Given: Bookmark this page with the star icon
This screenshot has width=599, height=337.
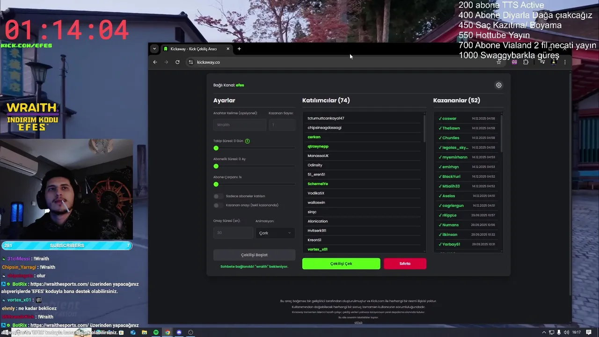Looking at the screenshot, I should pos(499,62).
